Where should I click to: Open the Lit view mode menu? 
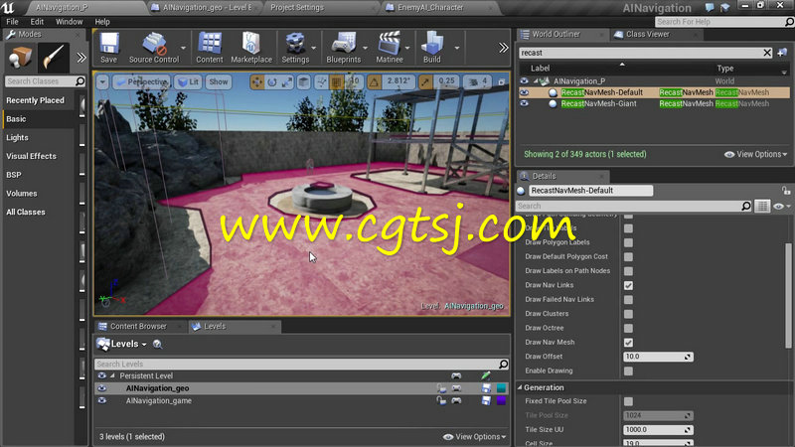188,81
